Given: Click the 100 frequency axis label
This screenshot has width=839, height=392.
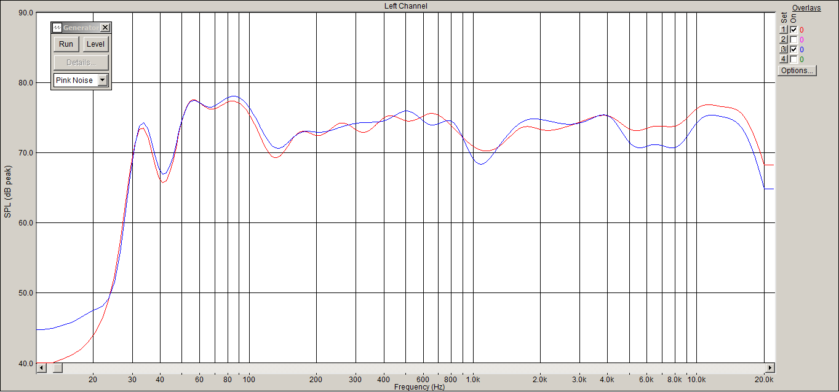Looking at the screenshot, I should point(249,380).
